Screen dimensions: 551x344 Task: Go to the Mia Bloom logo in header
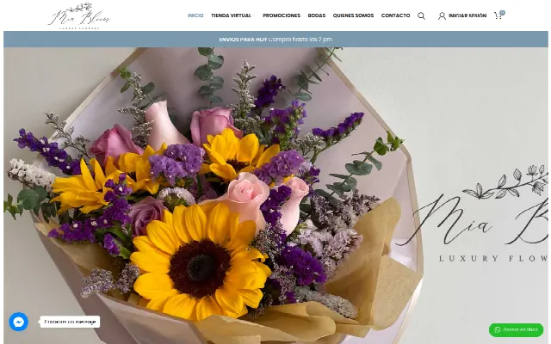tap(79, 15)
